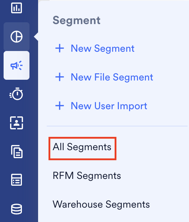Click the stacked documents icon

17,152
